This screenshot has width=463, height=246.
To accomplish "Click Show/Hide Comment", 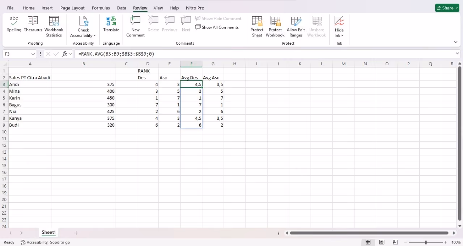I will click(x=218, y=18).
